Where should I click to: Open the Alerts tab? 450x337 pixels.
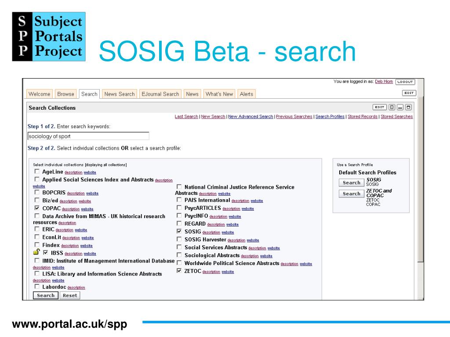click(247, 94)
